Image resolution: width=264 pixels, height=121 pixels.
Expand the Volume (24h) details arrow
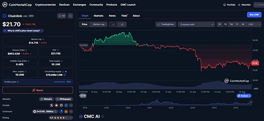click(x=30, y=54)
